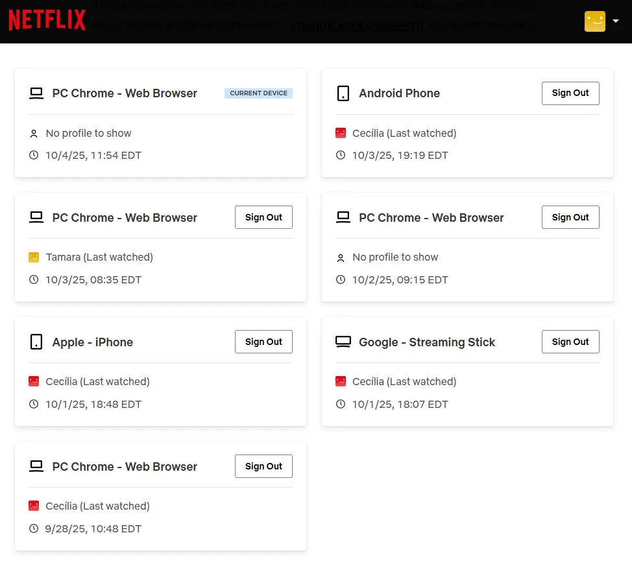The image size is (632, 568).
Task: Click the Netflix logo
Action: coord(47,19)
